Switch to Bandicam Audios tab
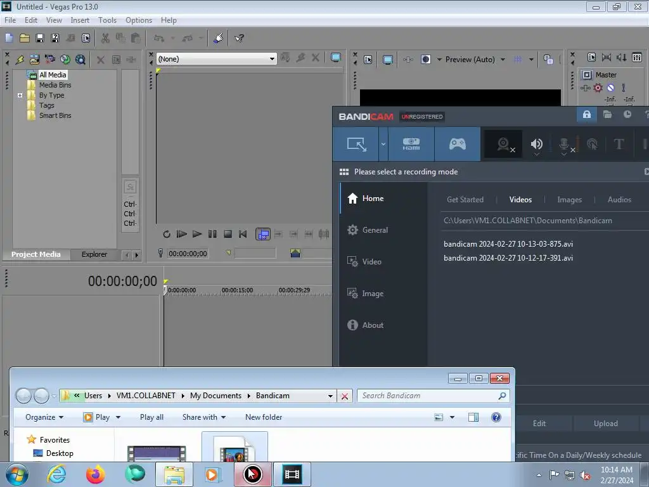 coord(619,200)
